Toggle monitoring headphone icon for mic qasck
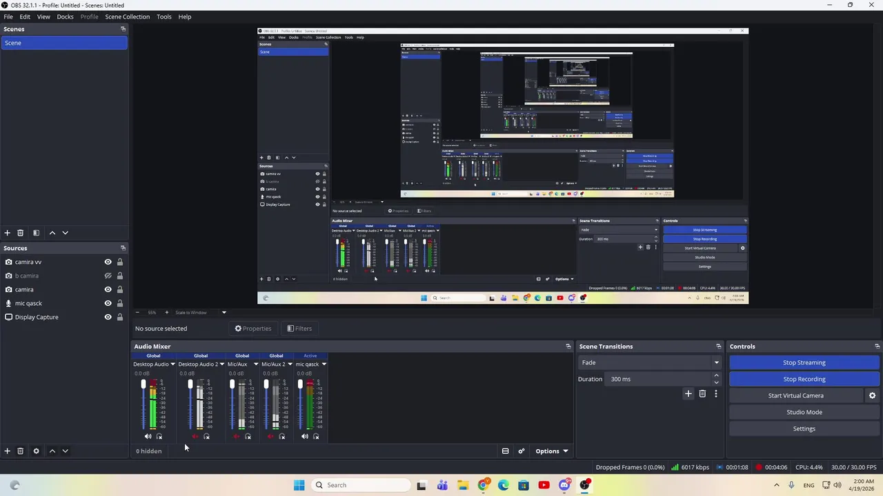Screen dimensions: 883x496 316,437
